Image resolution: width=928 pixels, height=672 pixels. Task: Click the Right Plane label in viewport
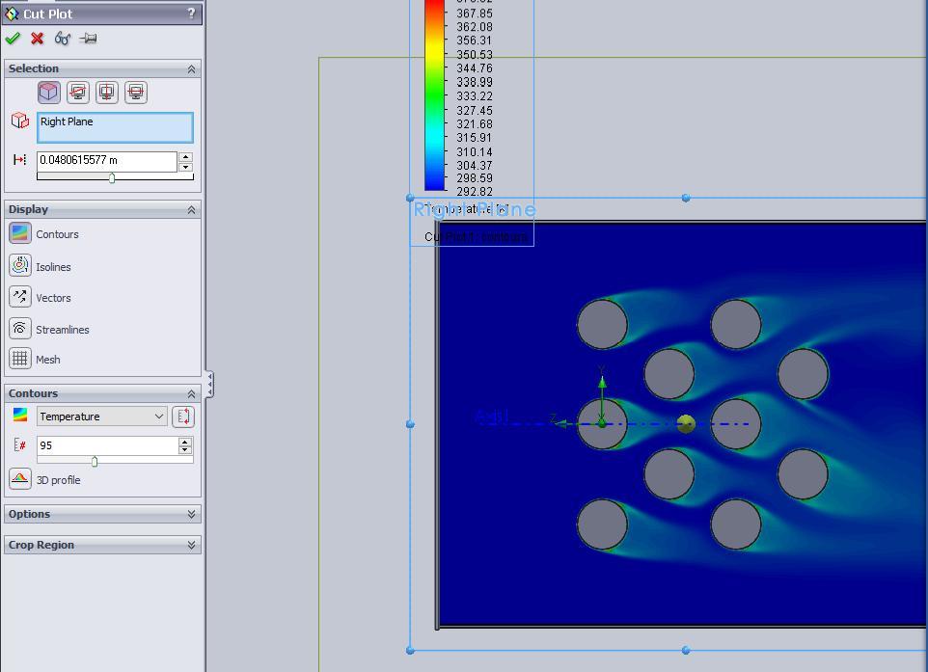point(474,209)
